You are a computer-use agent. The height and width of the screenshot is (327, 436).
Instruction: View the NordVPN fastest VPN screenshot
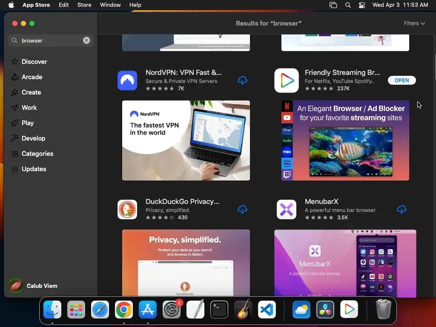coord(186,141)
